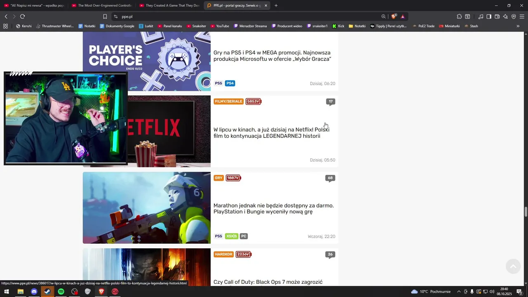
Task: Click the XSX|S platform tag
Action: (232, 236)
